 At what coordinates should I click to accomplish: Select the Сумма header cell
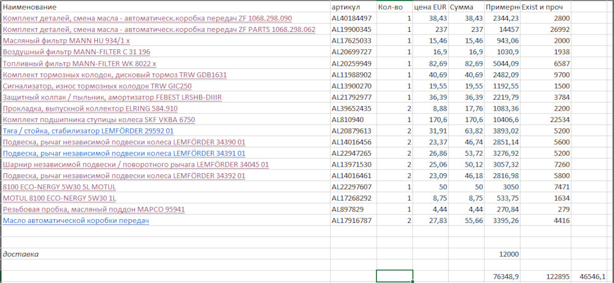coord(466,7)
